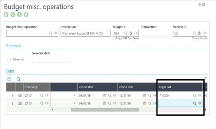Screen dimensions: 216x129
Task: Click the Description text field
Action: (85, 33)
